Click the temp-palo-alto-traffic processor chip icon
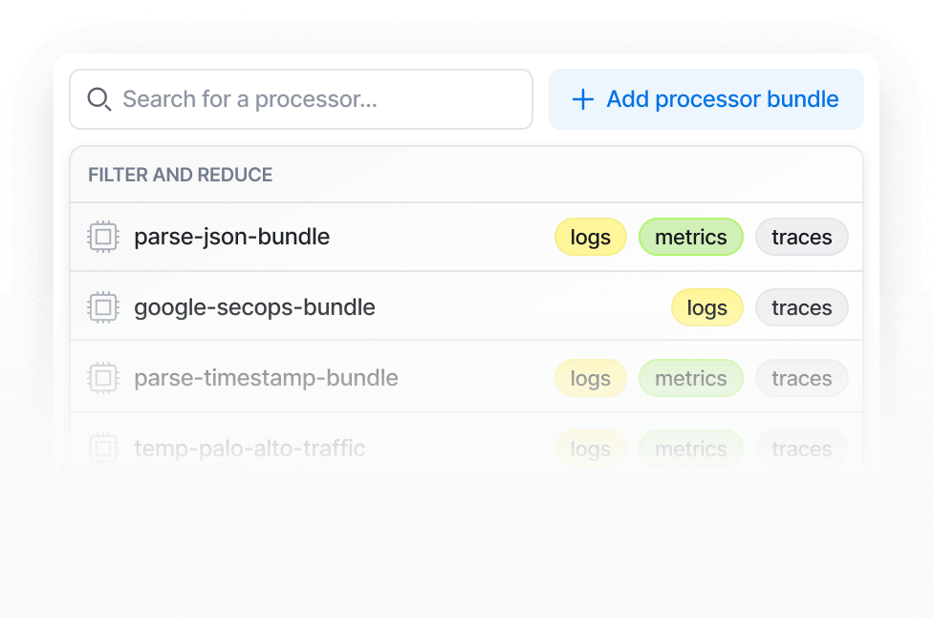933x630 pixels. tap(103, 448)
